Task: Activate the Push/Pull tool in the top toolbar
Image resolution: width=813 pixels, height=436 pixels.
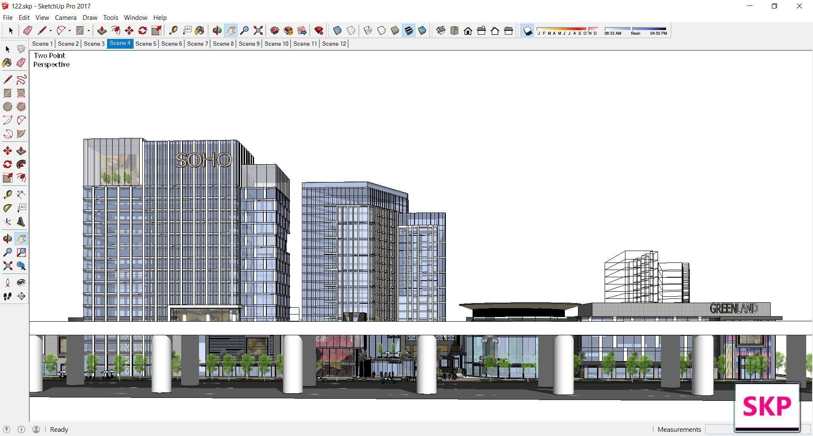Action: (x=102, y=31)
